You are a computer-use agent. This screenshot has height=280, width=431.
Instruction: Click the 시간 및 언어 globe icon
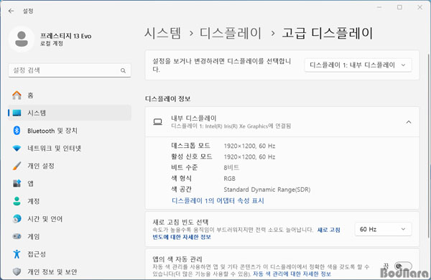click(17, 219)
